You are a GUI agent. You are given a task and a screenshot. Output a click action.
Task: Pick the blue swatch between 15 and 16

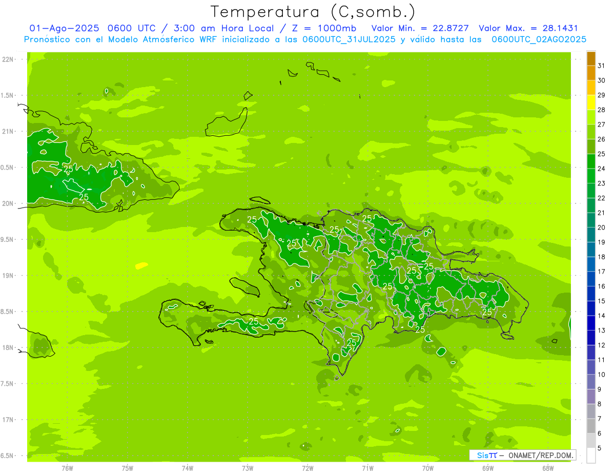[x=591, y=294]
